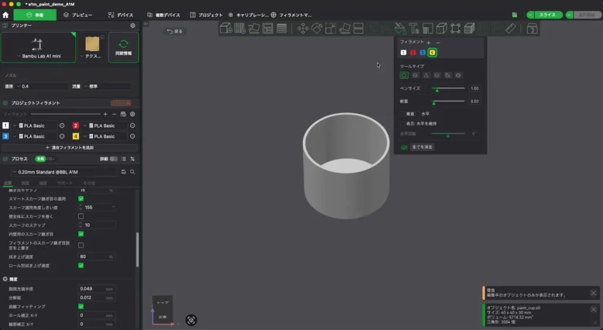Image resolution: width=603 pixels, height=330 pixels.
Task: Click the 同期情報 sync button
Action: (x=124, y=47)
